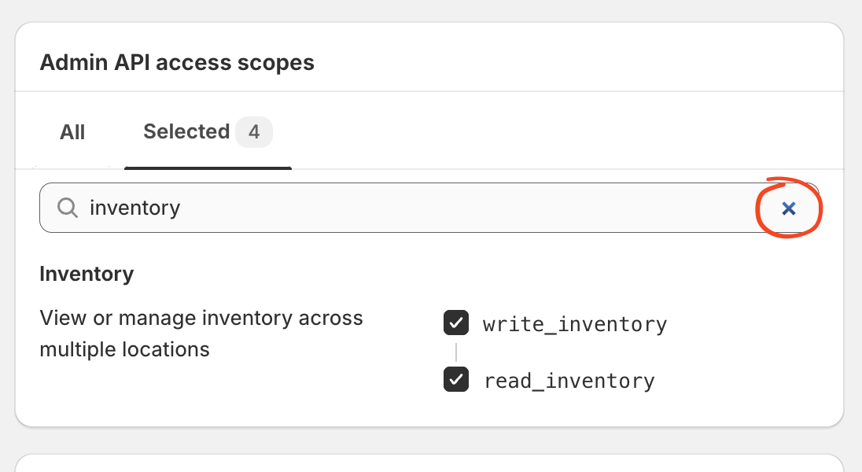This screenshot has height=472, width=862.
Task: Click the partially visible card below
Action: 429,463
